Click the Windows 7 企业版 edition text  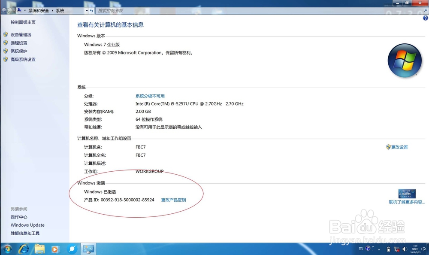point(102,44)
